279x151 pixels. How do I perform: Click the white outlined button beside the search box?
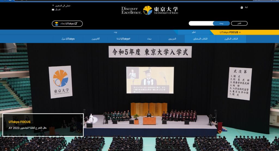pos(239,23)
